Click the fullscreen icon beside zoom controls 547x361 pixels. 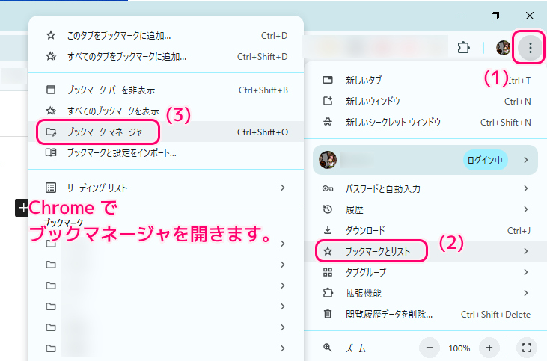[526, 348]
